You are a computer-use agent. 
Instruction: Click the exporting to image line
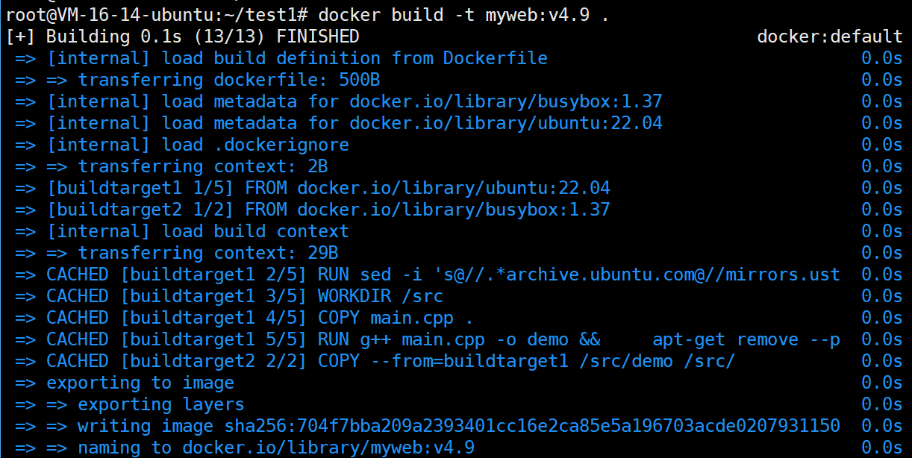tap(125, 383)
